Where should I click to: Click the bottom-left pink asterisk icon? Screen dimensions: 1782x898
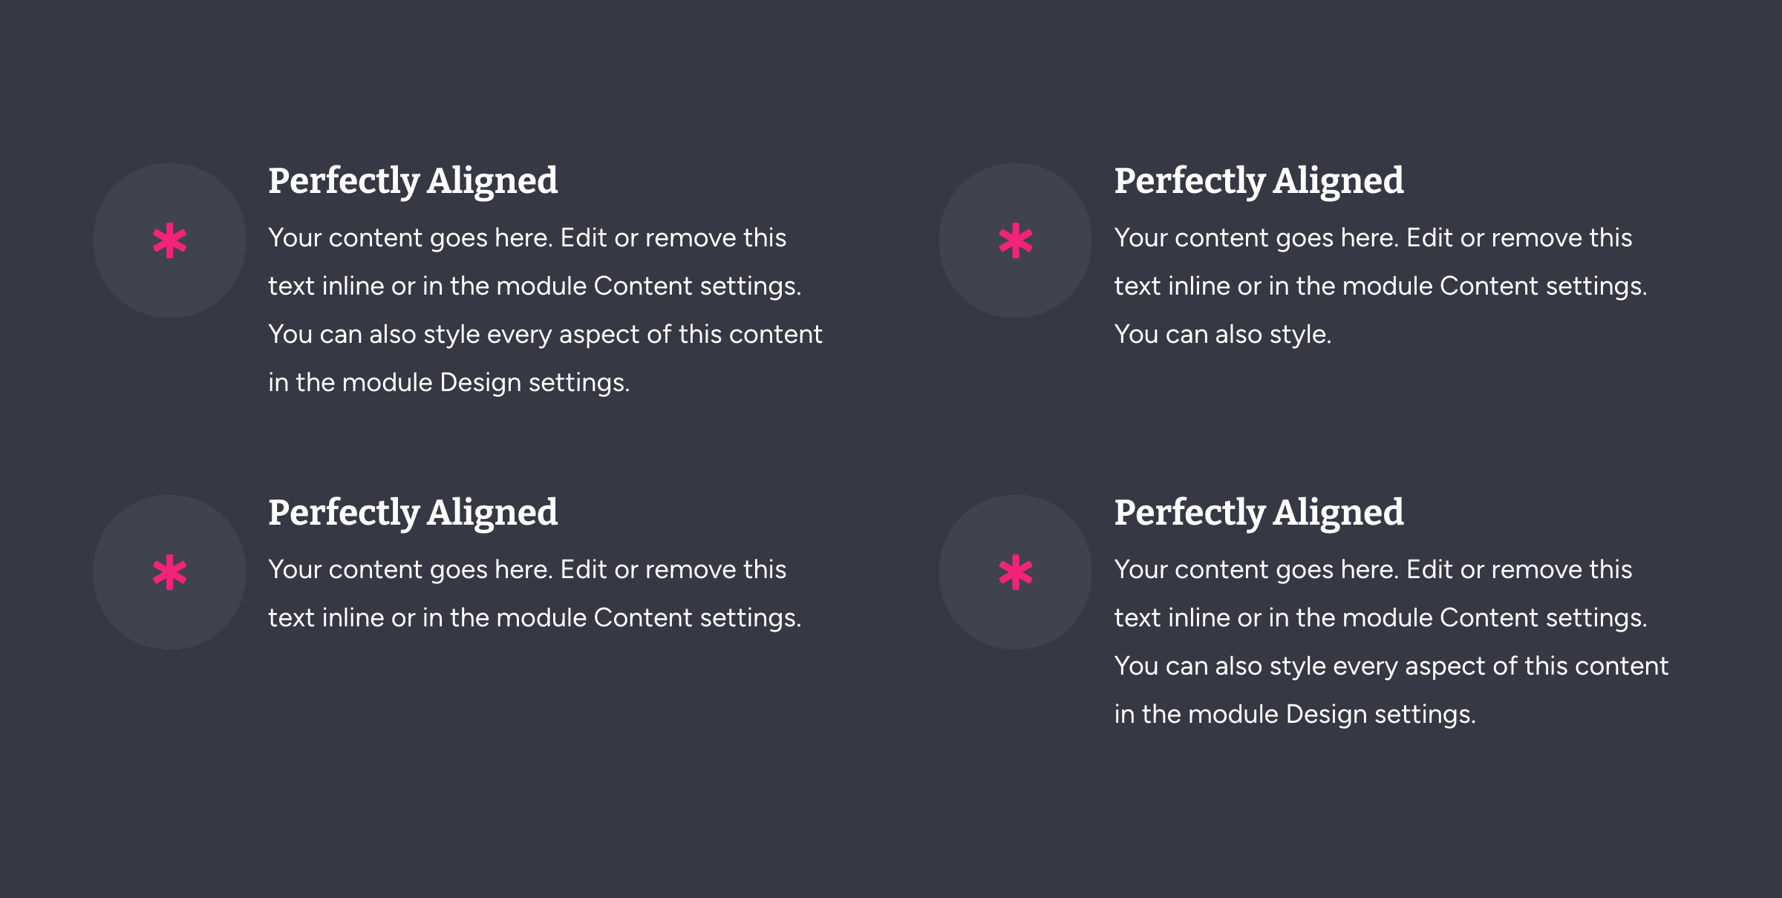point(169,572)
